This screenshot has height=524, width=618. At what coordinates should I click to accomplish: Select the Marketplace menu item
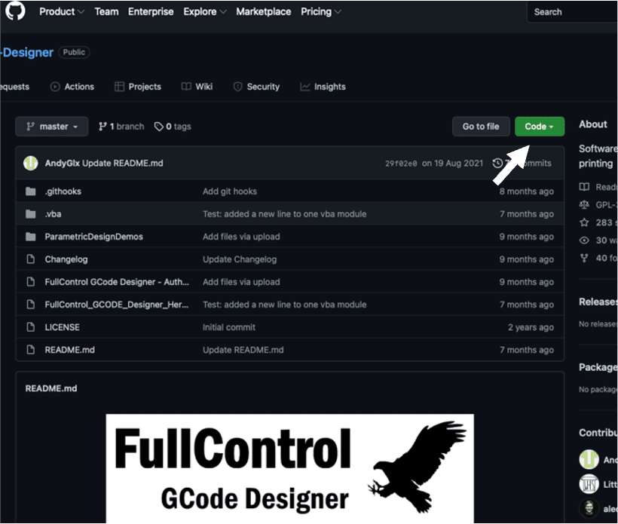[x=263, y=11]
